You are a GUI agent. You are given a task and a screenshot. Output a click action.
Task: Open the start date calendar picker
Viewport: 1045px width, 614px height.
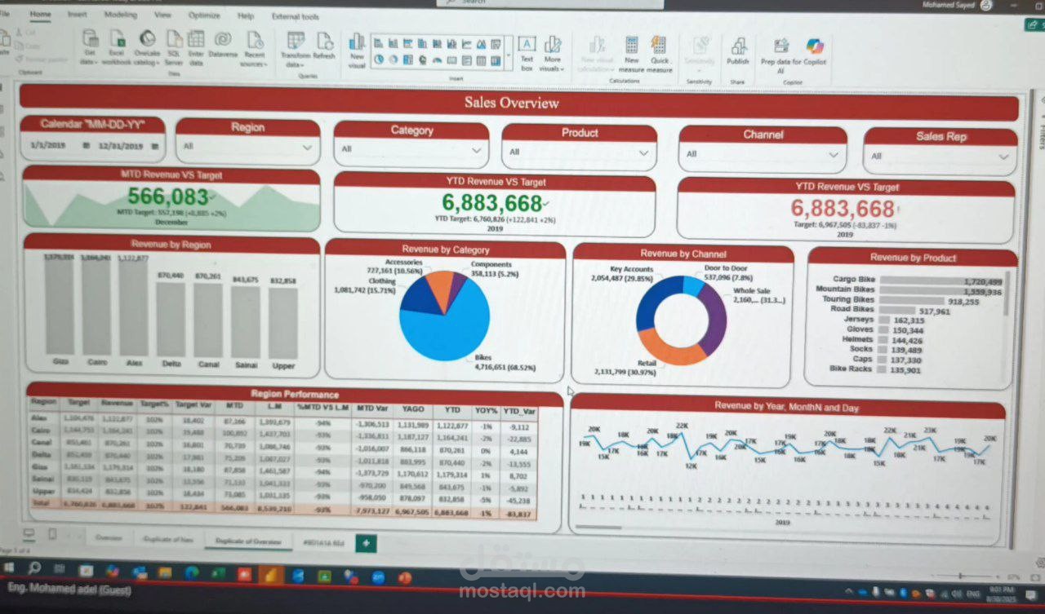pos(86,145)
